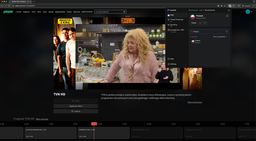Click the magnifier icon in the Player search box
Screen dimensions: 256x141
point(124,12)
